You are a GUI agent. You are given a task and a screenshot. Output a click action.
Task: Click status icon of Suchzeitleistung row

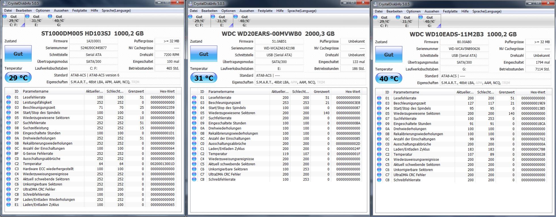tap(9, 128)
